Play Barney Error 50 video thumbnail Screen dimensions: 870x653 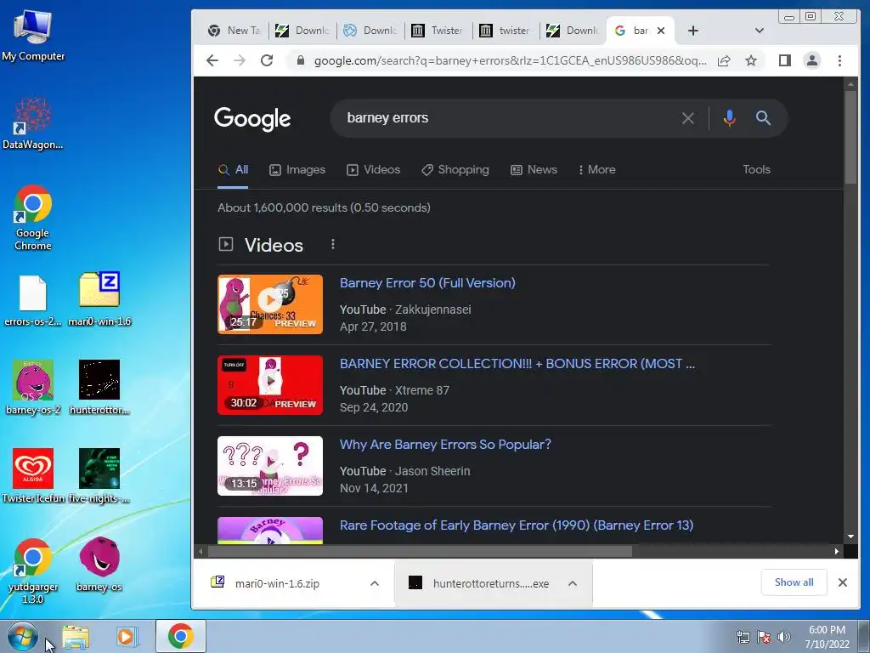pyautogui.click(x=269, y=304)
